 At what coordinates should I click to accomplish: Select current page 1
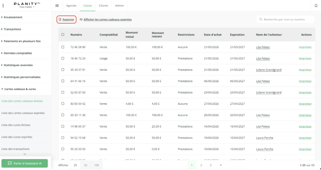point(192,165)
